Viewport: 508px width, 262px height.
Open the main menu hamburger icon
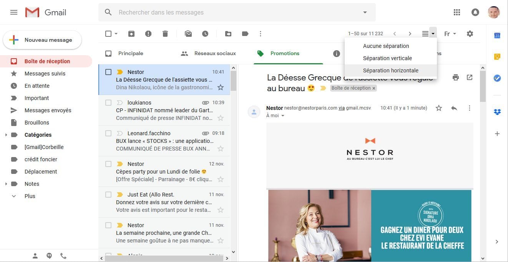14,12
